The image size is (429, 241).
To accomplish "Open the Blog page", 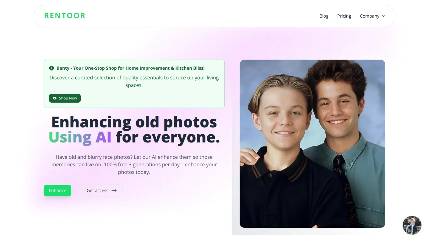I will click(324, 16).
